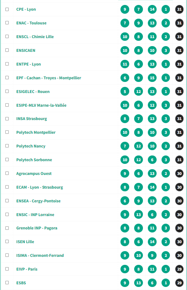The height and width of the screenshot is (290, 187).
Task: Mark the ESBS checkbox
Action: point(7,283)
